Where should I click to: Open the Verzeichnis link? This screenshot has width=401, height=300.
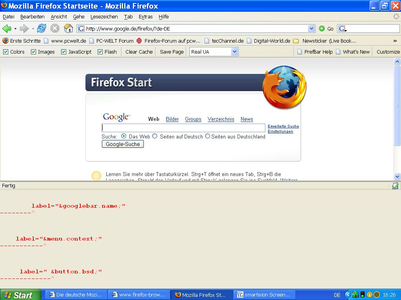pos(221,119)
